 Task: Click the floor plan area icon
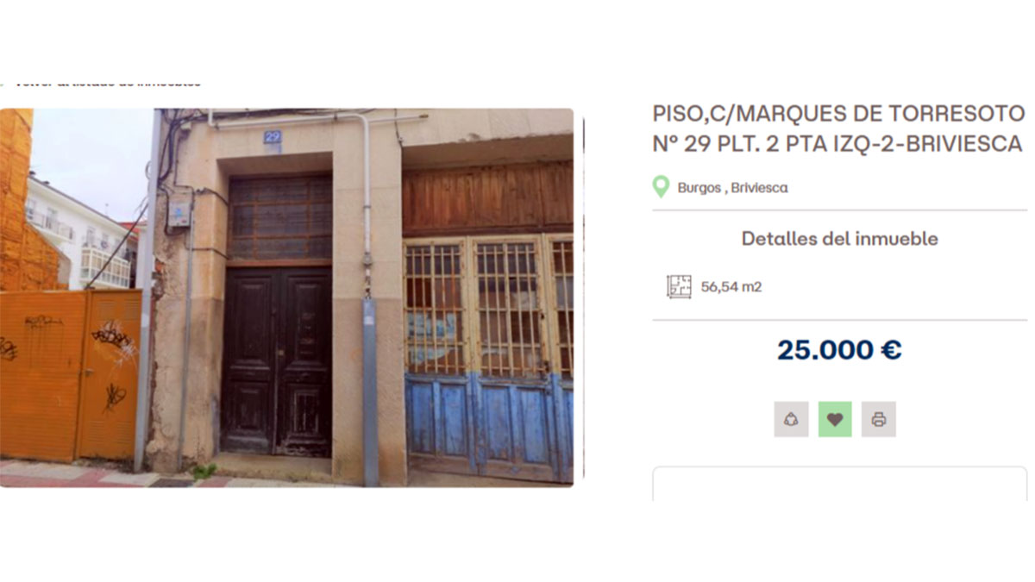pyautogui.click(x=679, y=286)
